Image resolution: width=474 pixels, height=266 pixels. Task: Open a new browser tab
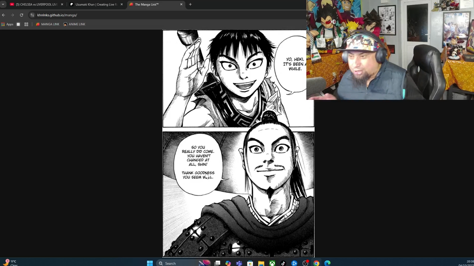point(190,4)
